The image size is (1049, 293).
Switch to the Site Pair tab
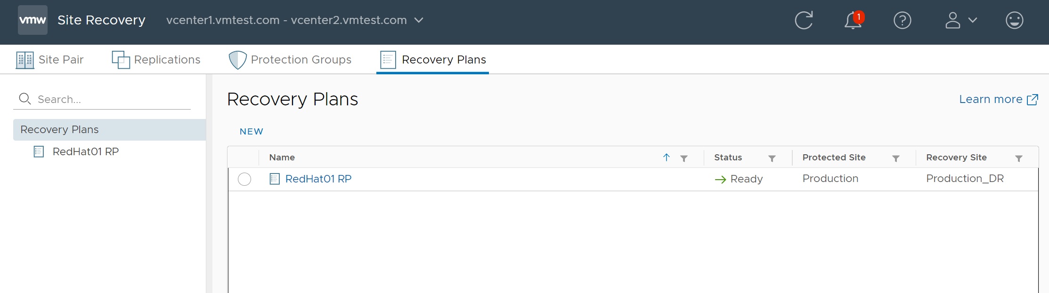click(50, 60)
